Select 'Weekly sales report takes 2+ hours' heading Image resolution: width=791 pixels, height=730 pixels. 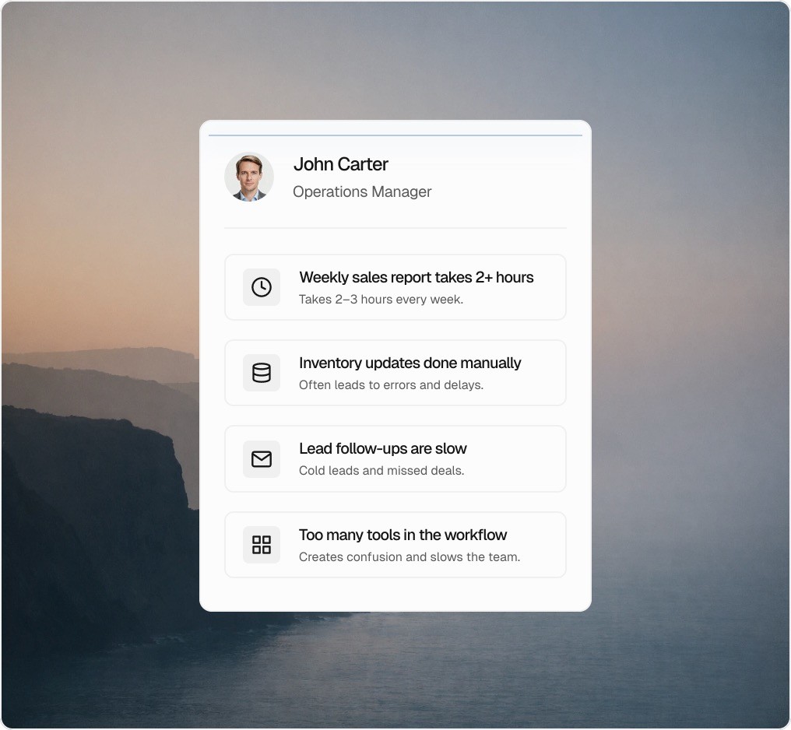click(417, 277)
